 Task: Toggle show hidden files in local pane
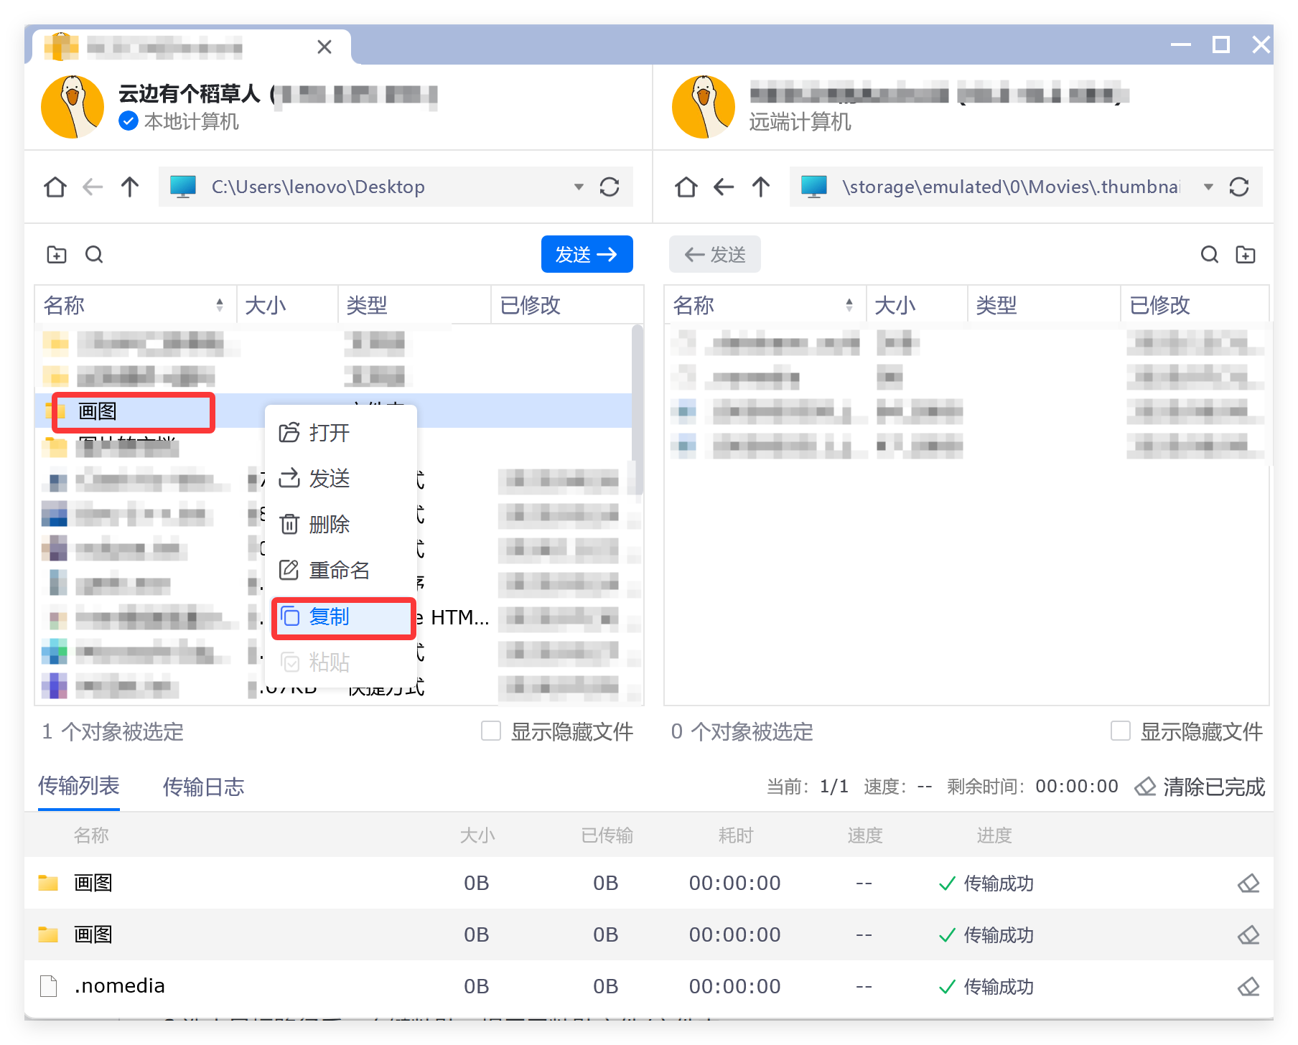click(491, 731)
